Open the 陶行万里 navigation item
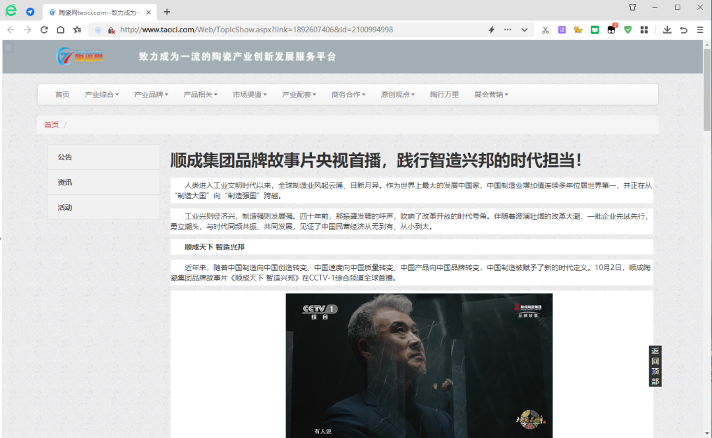 coord(444,94)
